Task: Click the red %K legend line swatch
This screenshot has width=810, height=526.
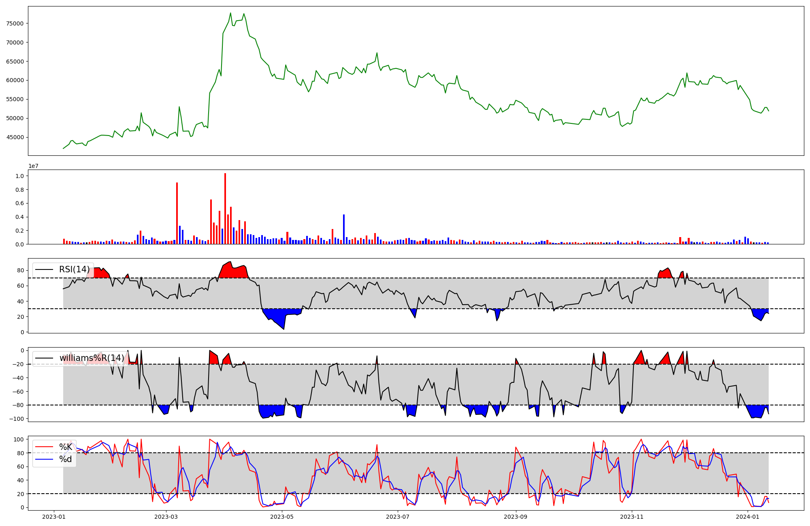Action: 45,447
